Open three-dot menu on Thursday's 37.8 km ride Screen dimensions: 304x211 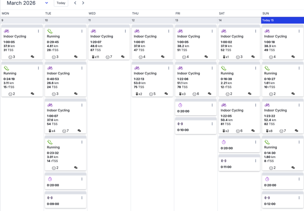169,31
